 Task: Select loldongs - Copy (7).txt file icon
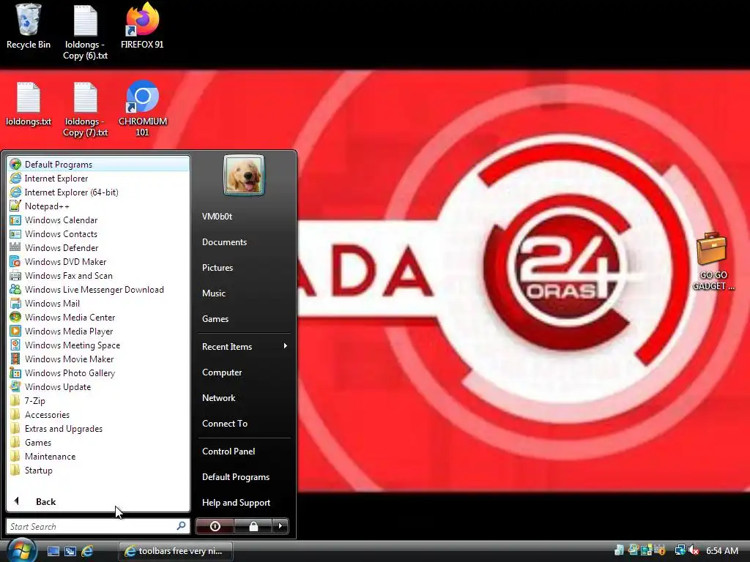pyautogui.click(x=85, y=109)
